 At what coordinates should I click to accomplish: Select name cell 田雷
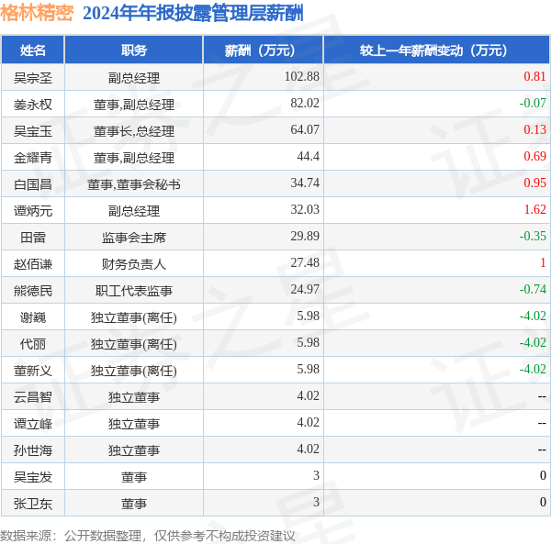pos(33,238)
